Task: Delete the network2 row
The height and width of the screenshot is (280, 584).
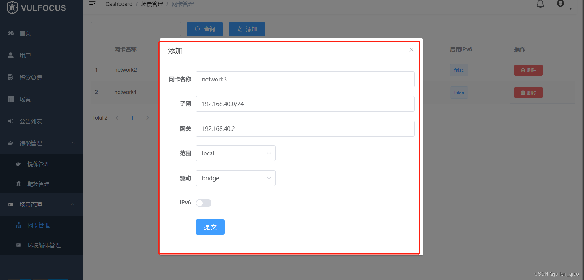Action: pyautogui.click(x=528, y=70)
